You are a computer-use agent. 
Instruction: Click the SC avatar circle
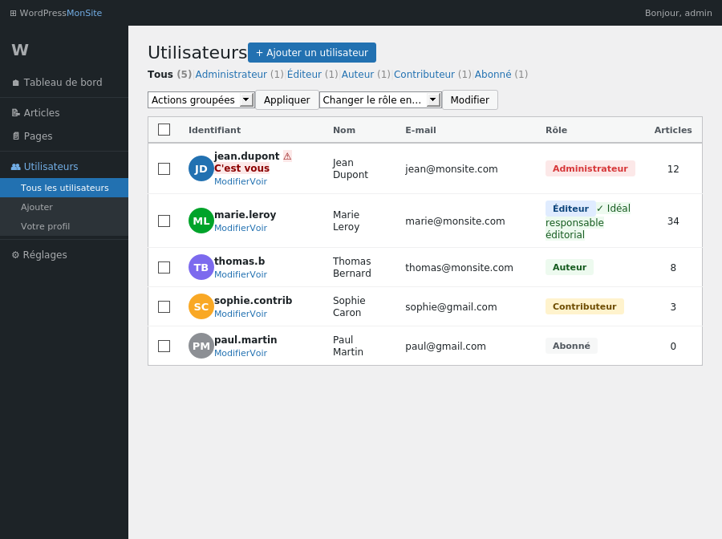[x=201, y=306]
